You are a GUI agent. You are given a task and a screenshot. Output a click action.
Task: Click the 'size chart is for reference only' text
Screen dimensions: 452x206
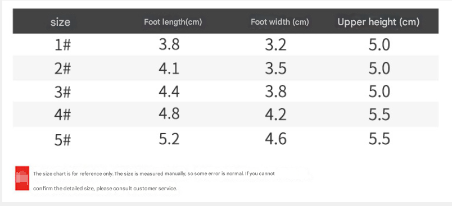pos(77,174)
